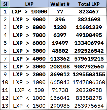The image size is (107, 110).
Task: Click wallet count cell 208108
Action: 60,66
